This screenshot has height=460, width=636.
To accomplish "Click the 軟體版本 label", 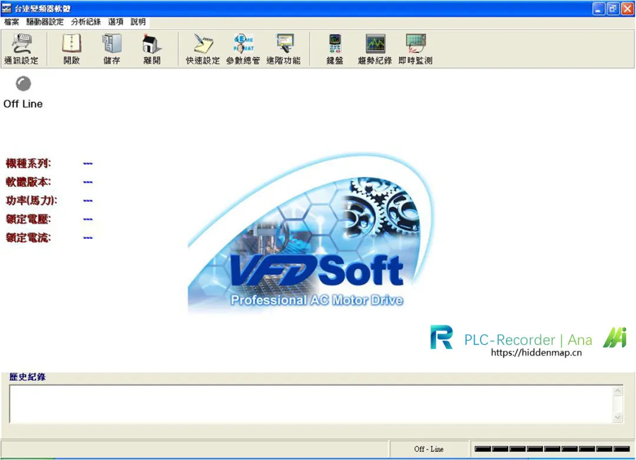I will point(28,182).
